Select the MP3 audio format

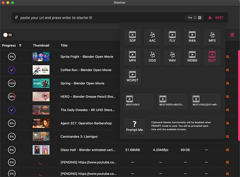pyautogui.click(x=212, y=37)
